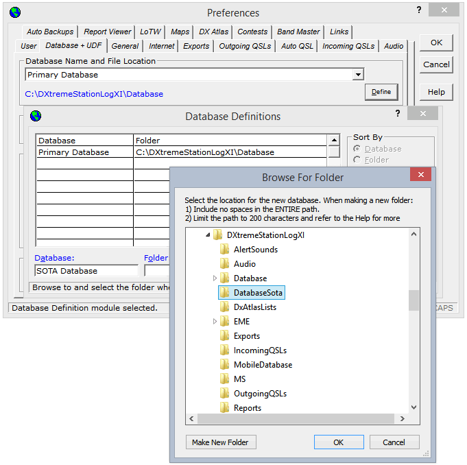Click OK in the Preferences window
The width and height of the screenshot is (467, 465).
pyautogui.click(x=436, y=43)
